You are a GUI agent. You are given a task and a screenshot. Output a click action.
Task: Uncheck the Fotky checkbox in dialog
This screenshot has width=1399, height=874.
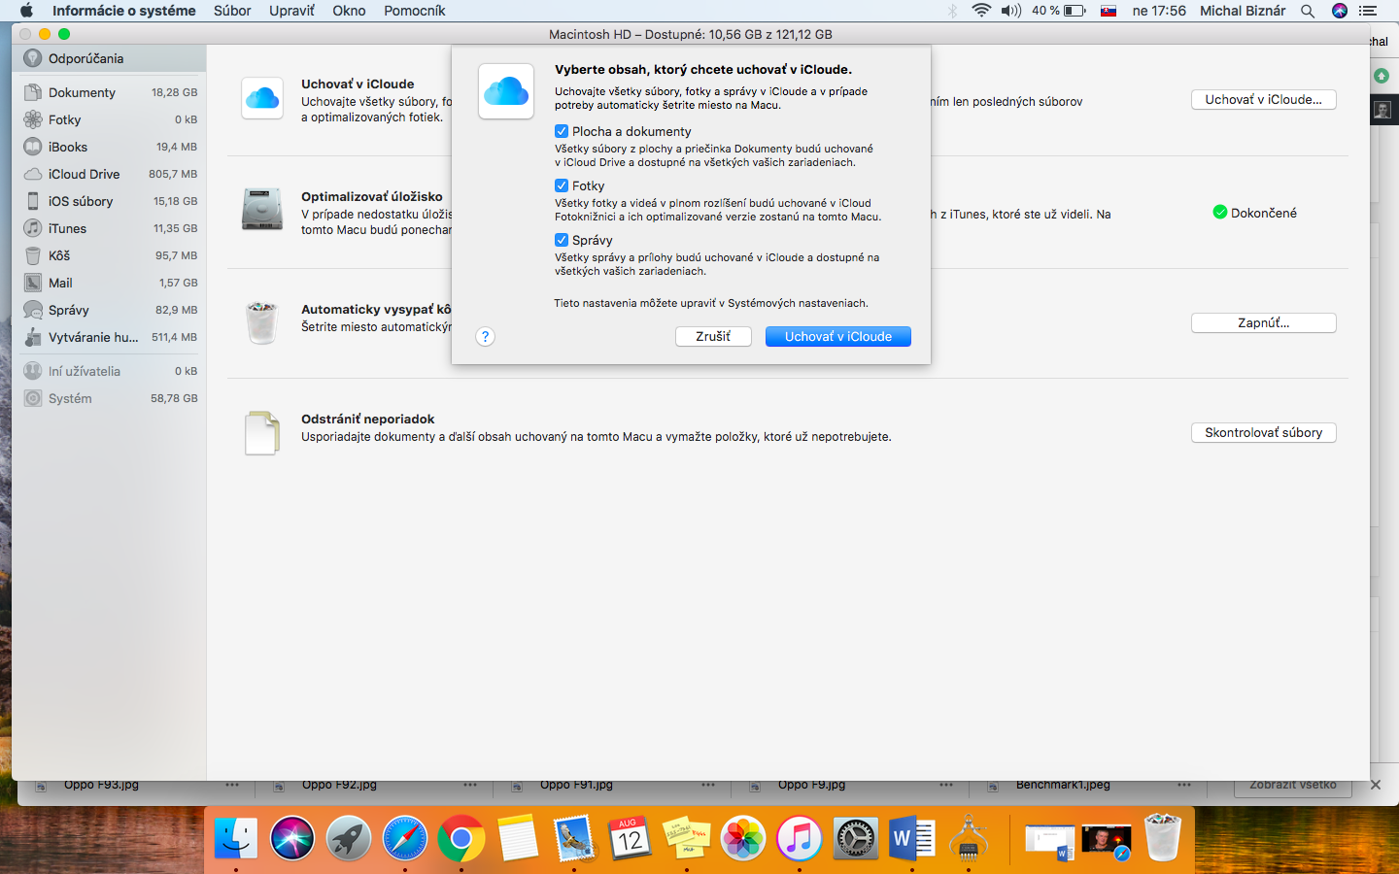pos(562,185)
